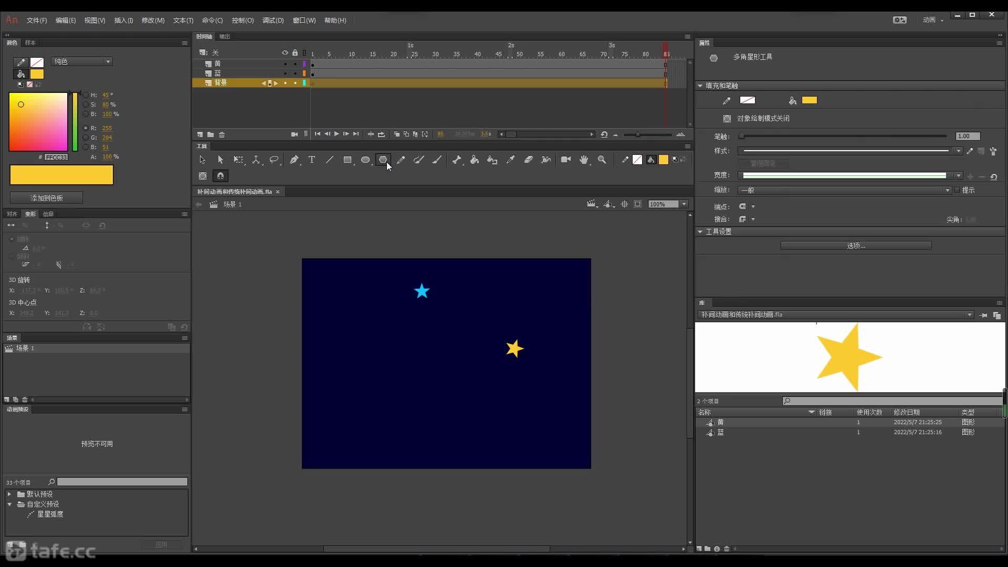
Task: Select the Pencil tool
Action: tap(401, 160)
